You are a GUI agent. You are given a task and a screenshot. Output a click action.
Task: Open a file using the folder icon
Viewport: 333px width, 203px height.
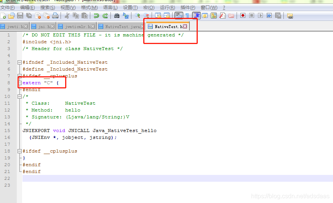pyautogui.click(x=11, y=16)
